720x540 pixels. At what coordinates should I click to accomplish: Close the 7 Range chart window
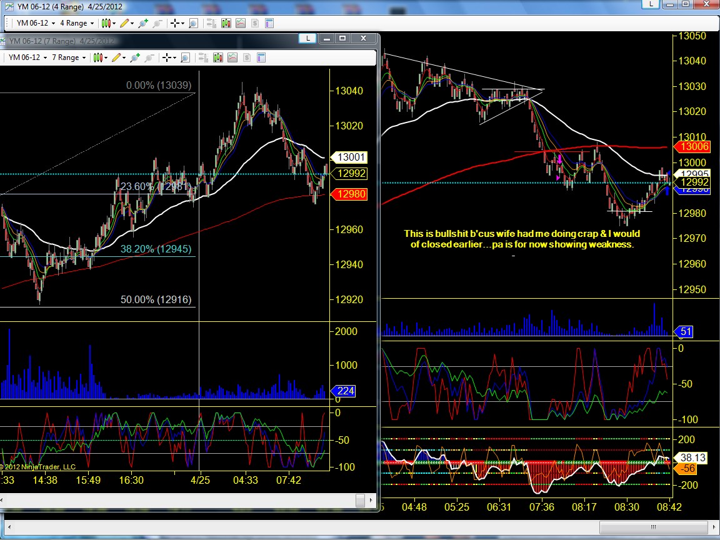[x=363, y=38]
